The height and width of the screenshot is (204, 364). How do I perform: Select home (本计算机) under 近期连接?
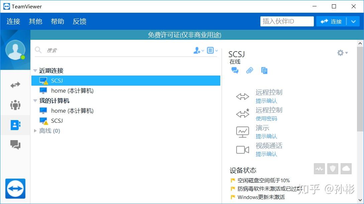pyautogui.click(x=126, y=91)
